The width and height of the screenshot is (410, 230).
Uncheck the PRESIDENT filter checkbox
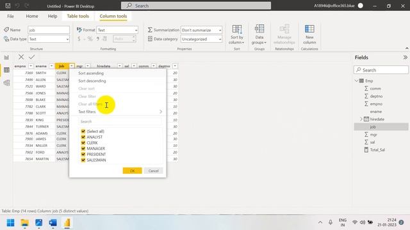coord(83,154)
